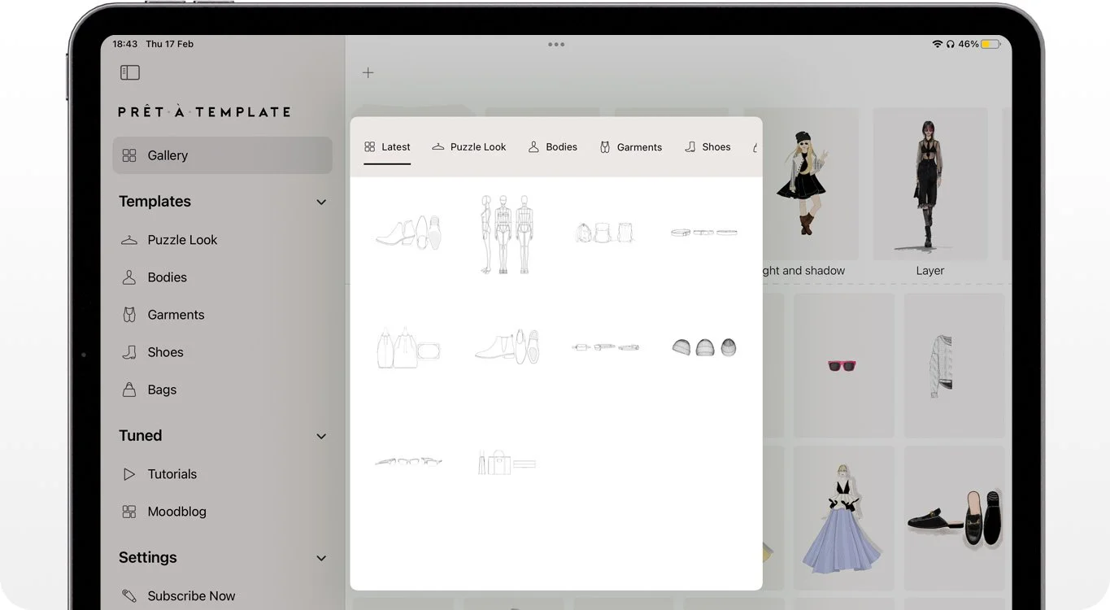Image resolution: width=1110 pixels, height=610 pixels.
Task: Select the beanie hats template thumbnail
Action: [704, 347]
